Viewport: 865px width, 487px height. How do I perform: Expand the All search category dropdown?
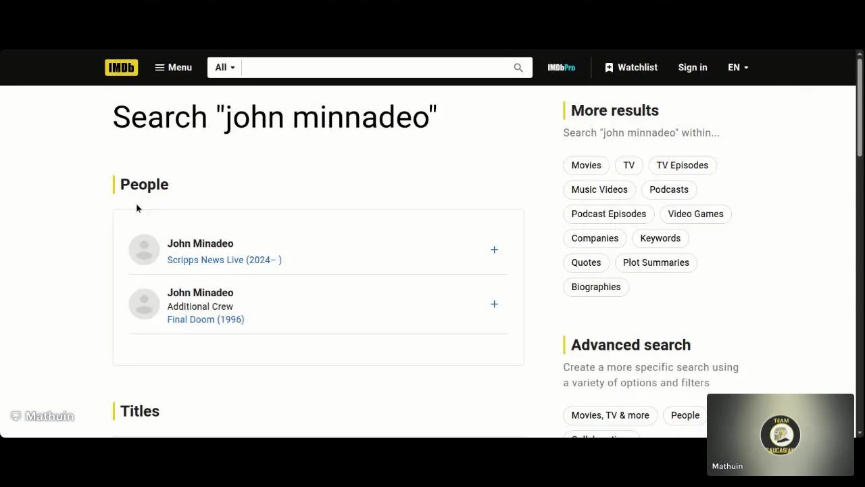pyautogui.click(x=225, y=68)
